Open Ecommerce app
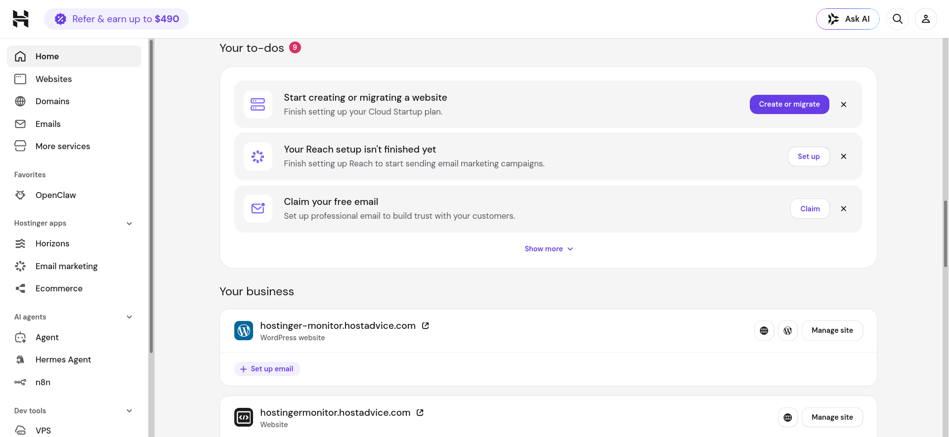The width and height of the screenshot is (949, 437). coord(74,288)
